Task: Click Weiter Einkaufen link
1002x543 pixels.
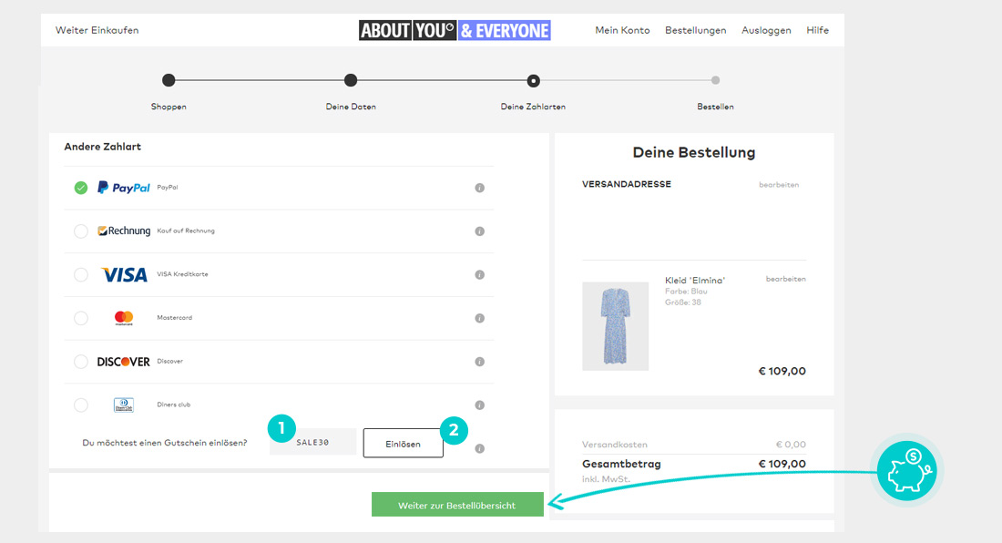Action: [97, 30]
